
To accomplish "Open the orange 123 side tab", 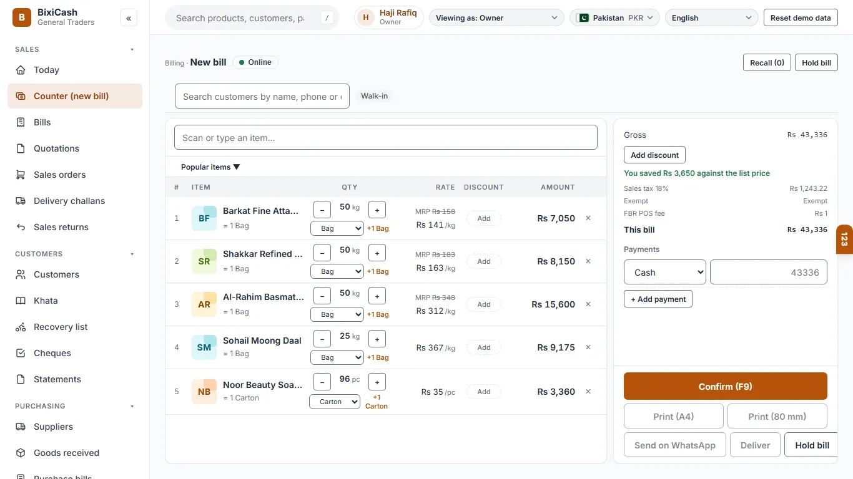I will 844,239.
